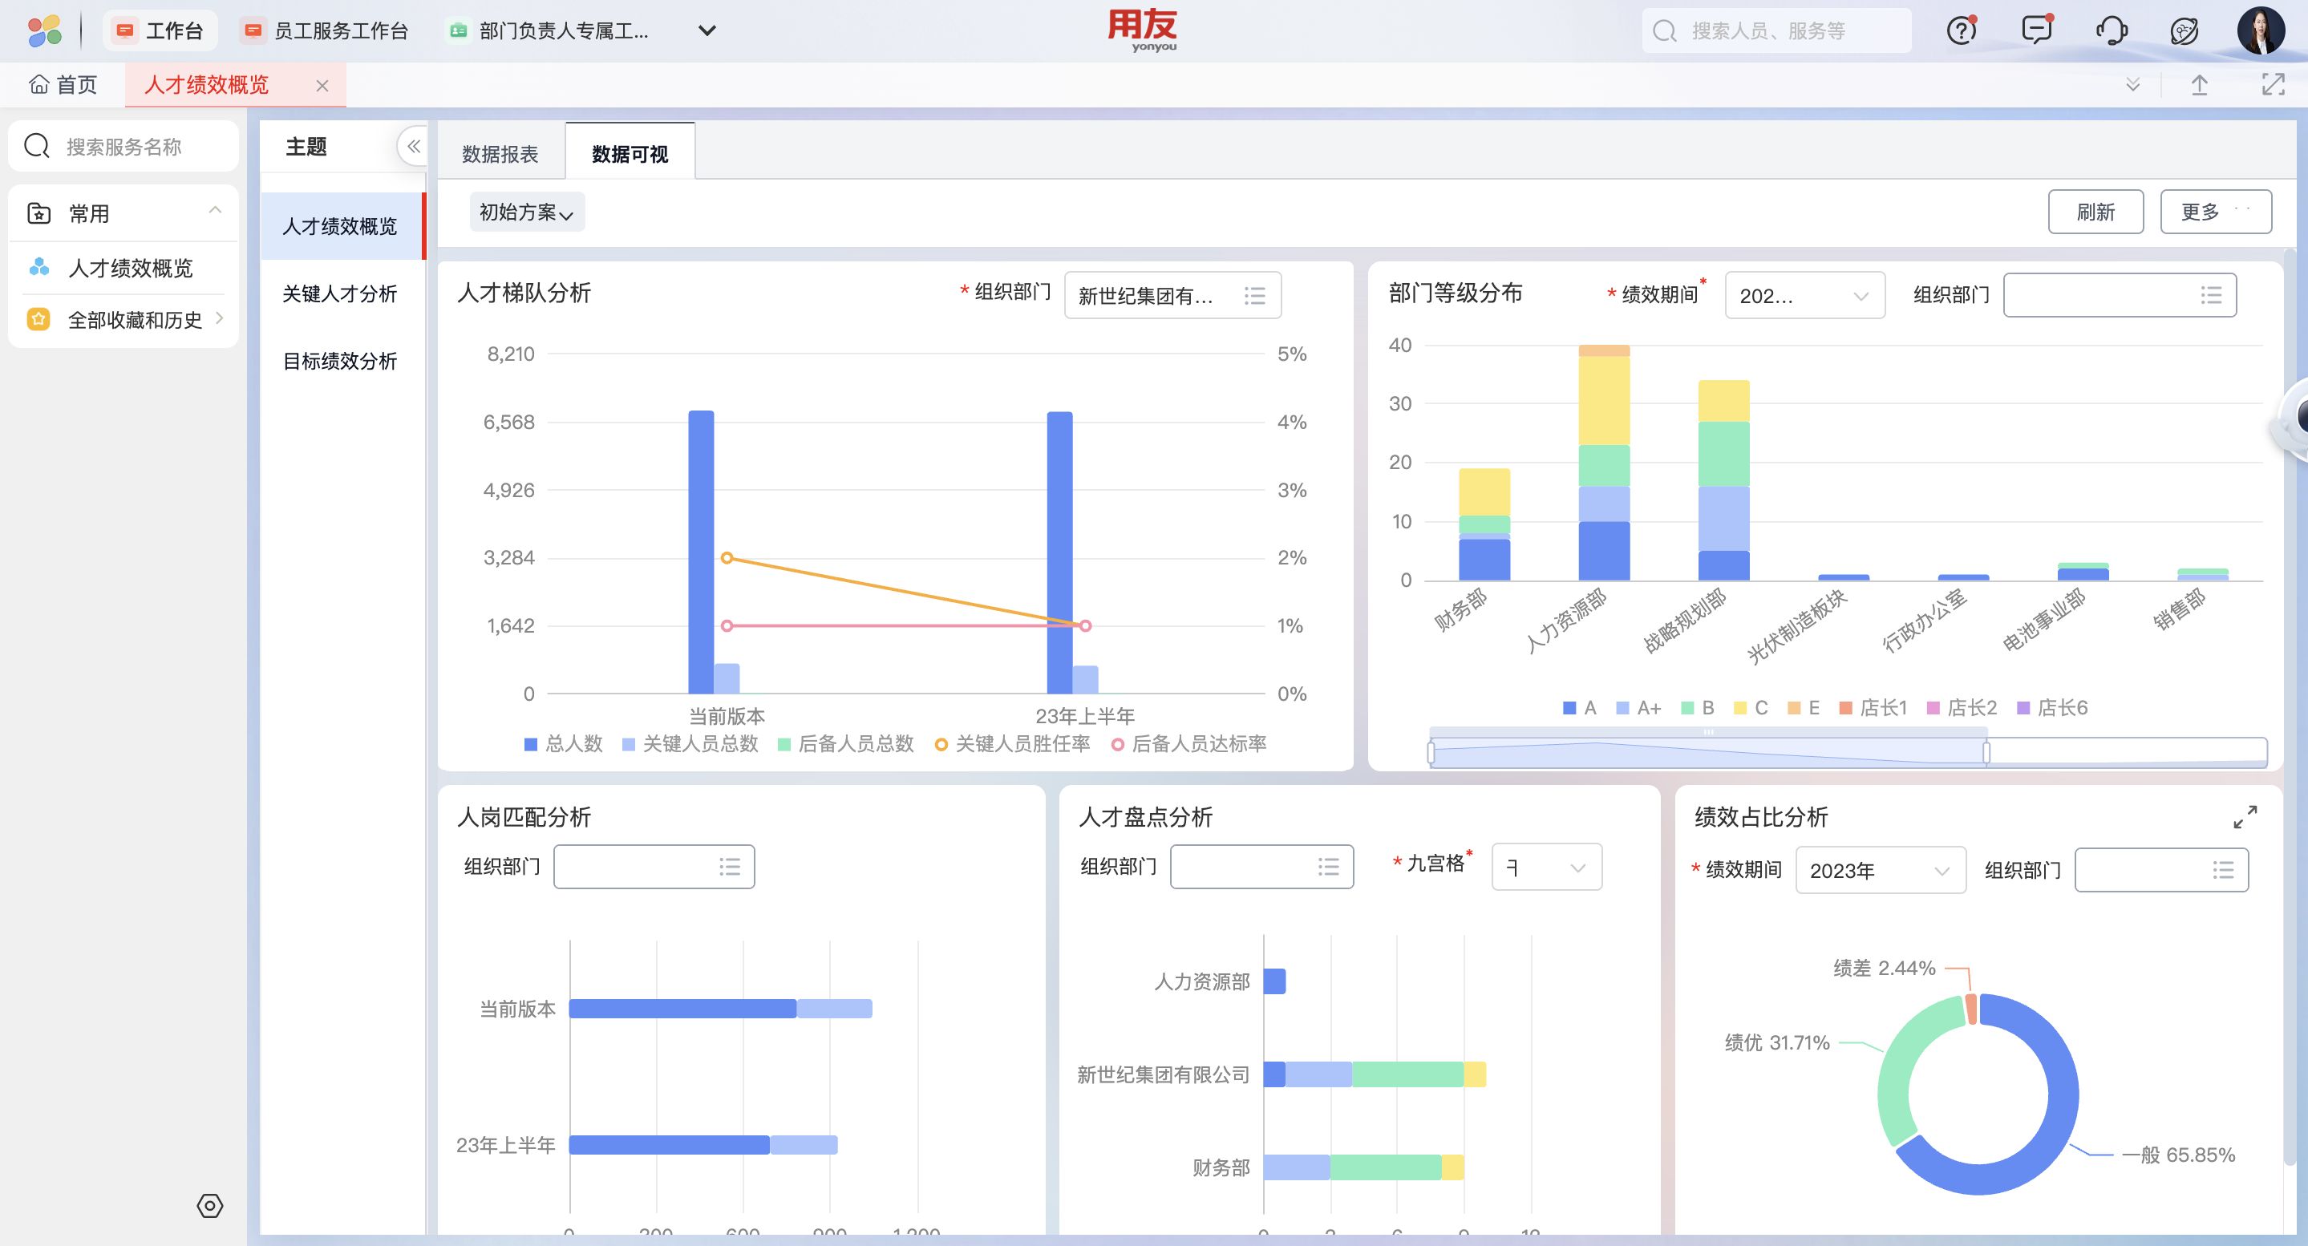Toggle 后备人员达标率 legend series

click(1189, 743)
